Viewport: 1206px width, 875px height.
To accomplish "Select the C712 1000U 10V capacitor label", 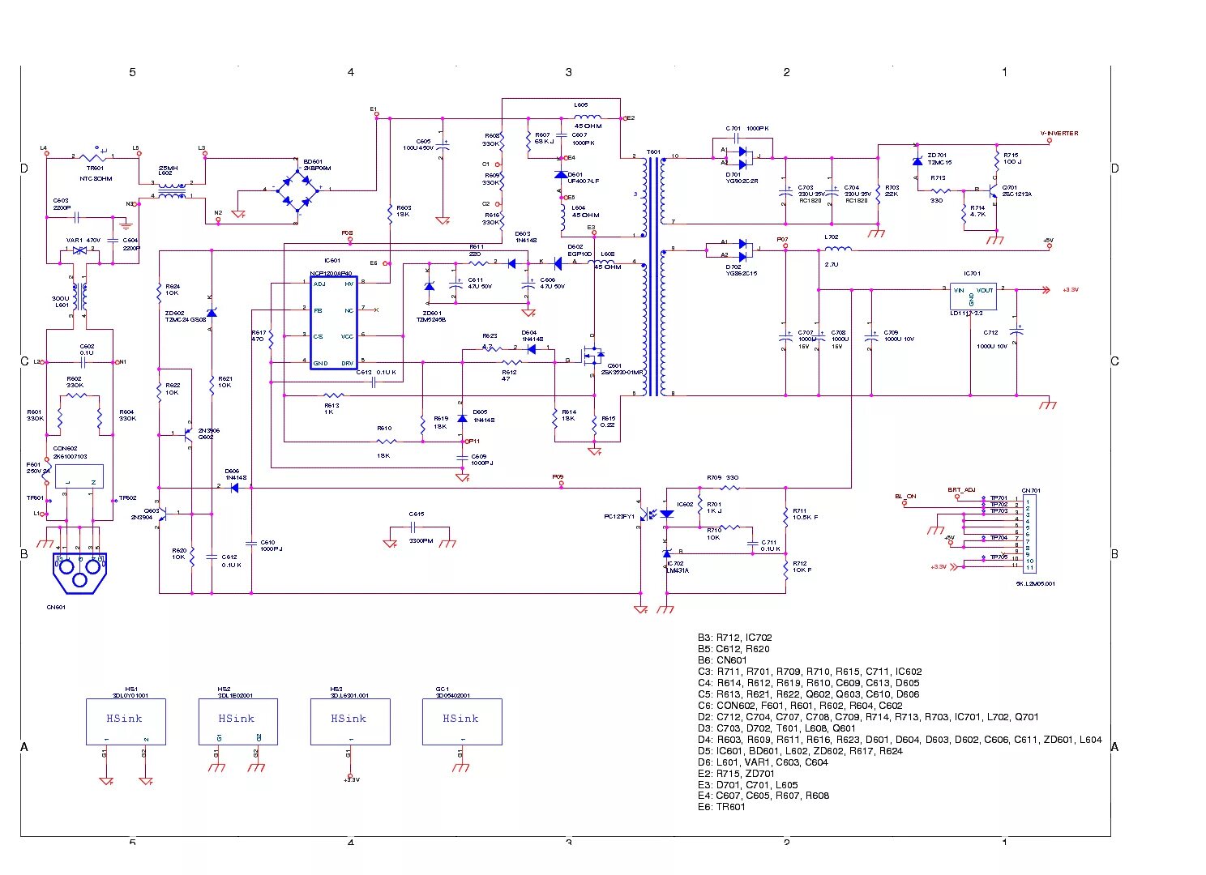I will [x=992, y=339].
